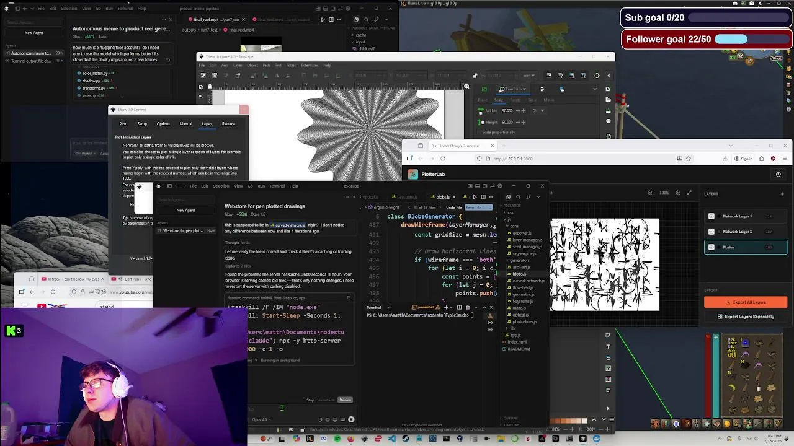Split terminal icon in terminal panel

(459, 307)
